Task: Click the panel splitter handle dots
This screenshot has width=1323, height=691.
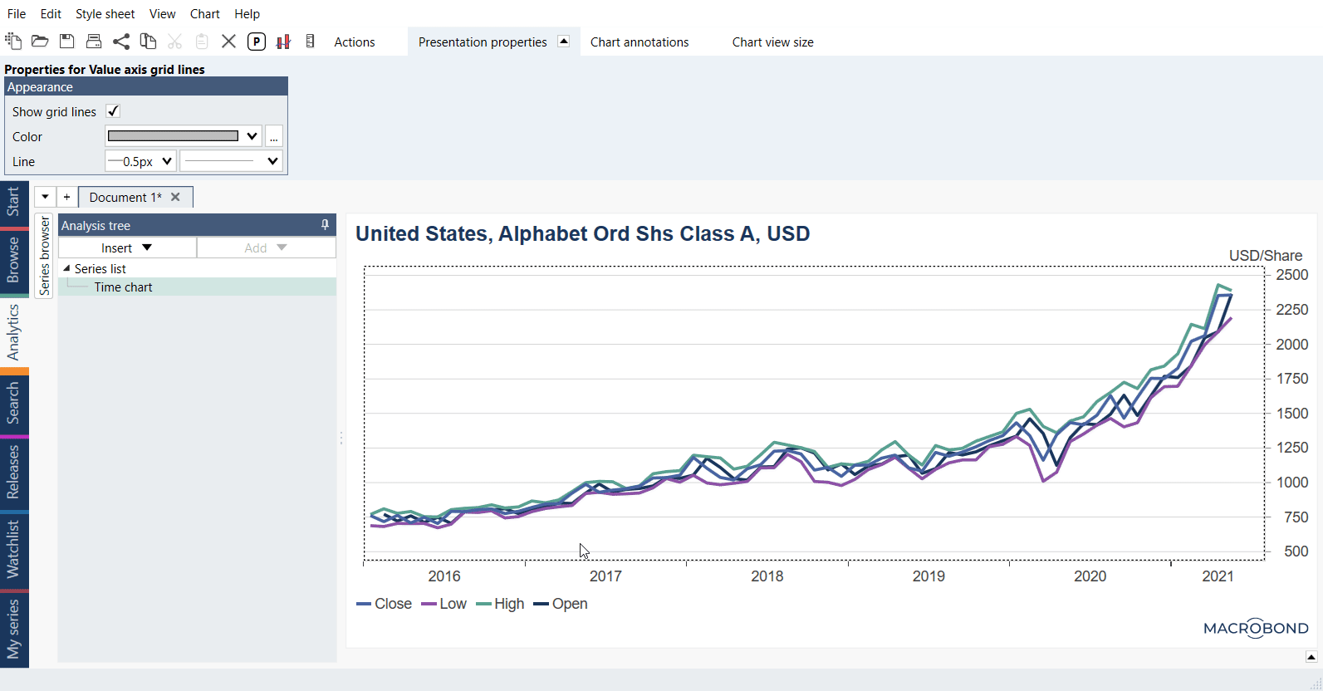Action: [x=341, y=438]
